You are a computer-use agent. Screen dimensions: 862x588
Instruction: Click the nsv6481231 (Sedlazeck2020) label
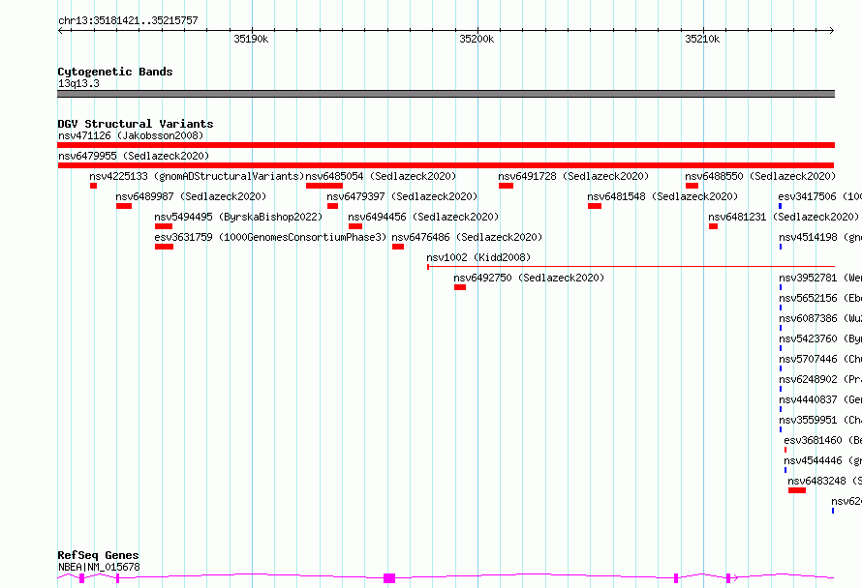(784, 217)
